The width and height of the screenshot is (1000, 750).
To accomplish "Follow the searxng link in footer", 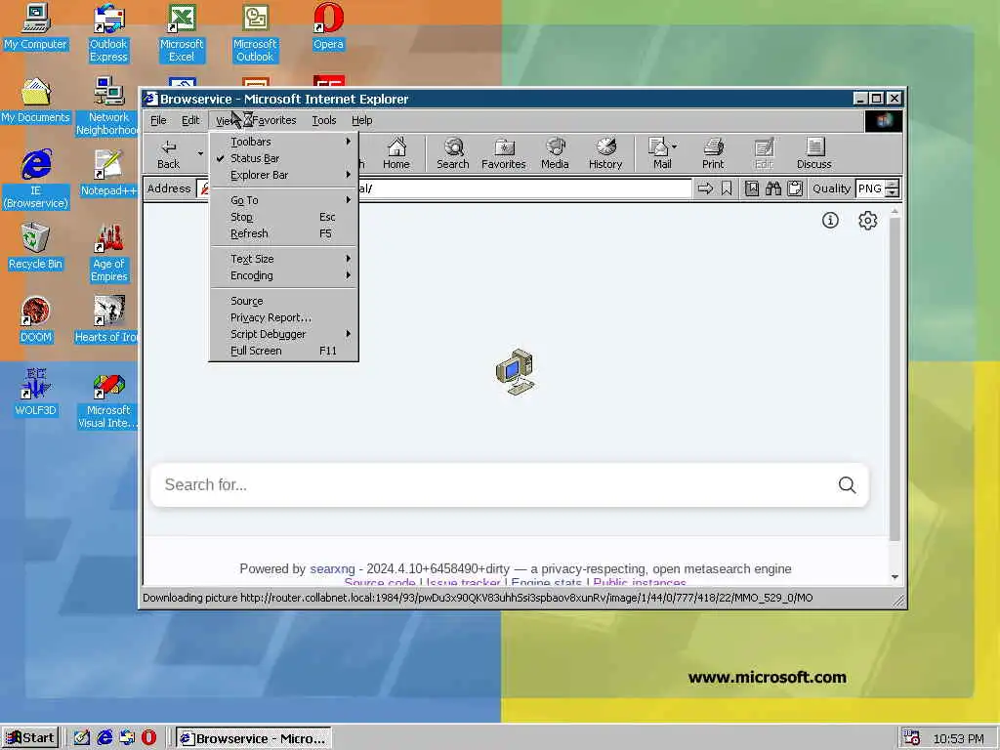I will [332, 569].
